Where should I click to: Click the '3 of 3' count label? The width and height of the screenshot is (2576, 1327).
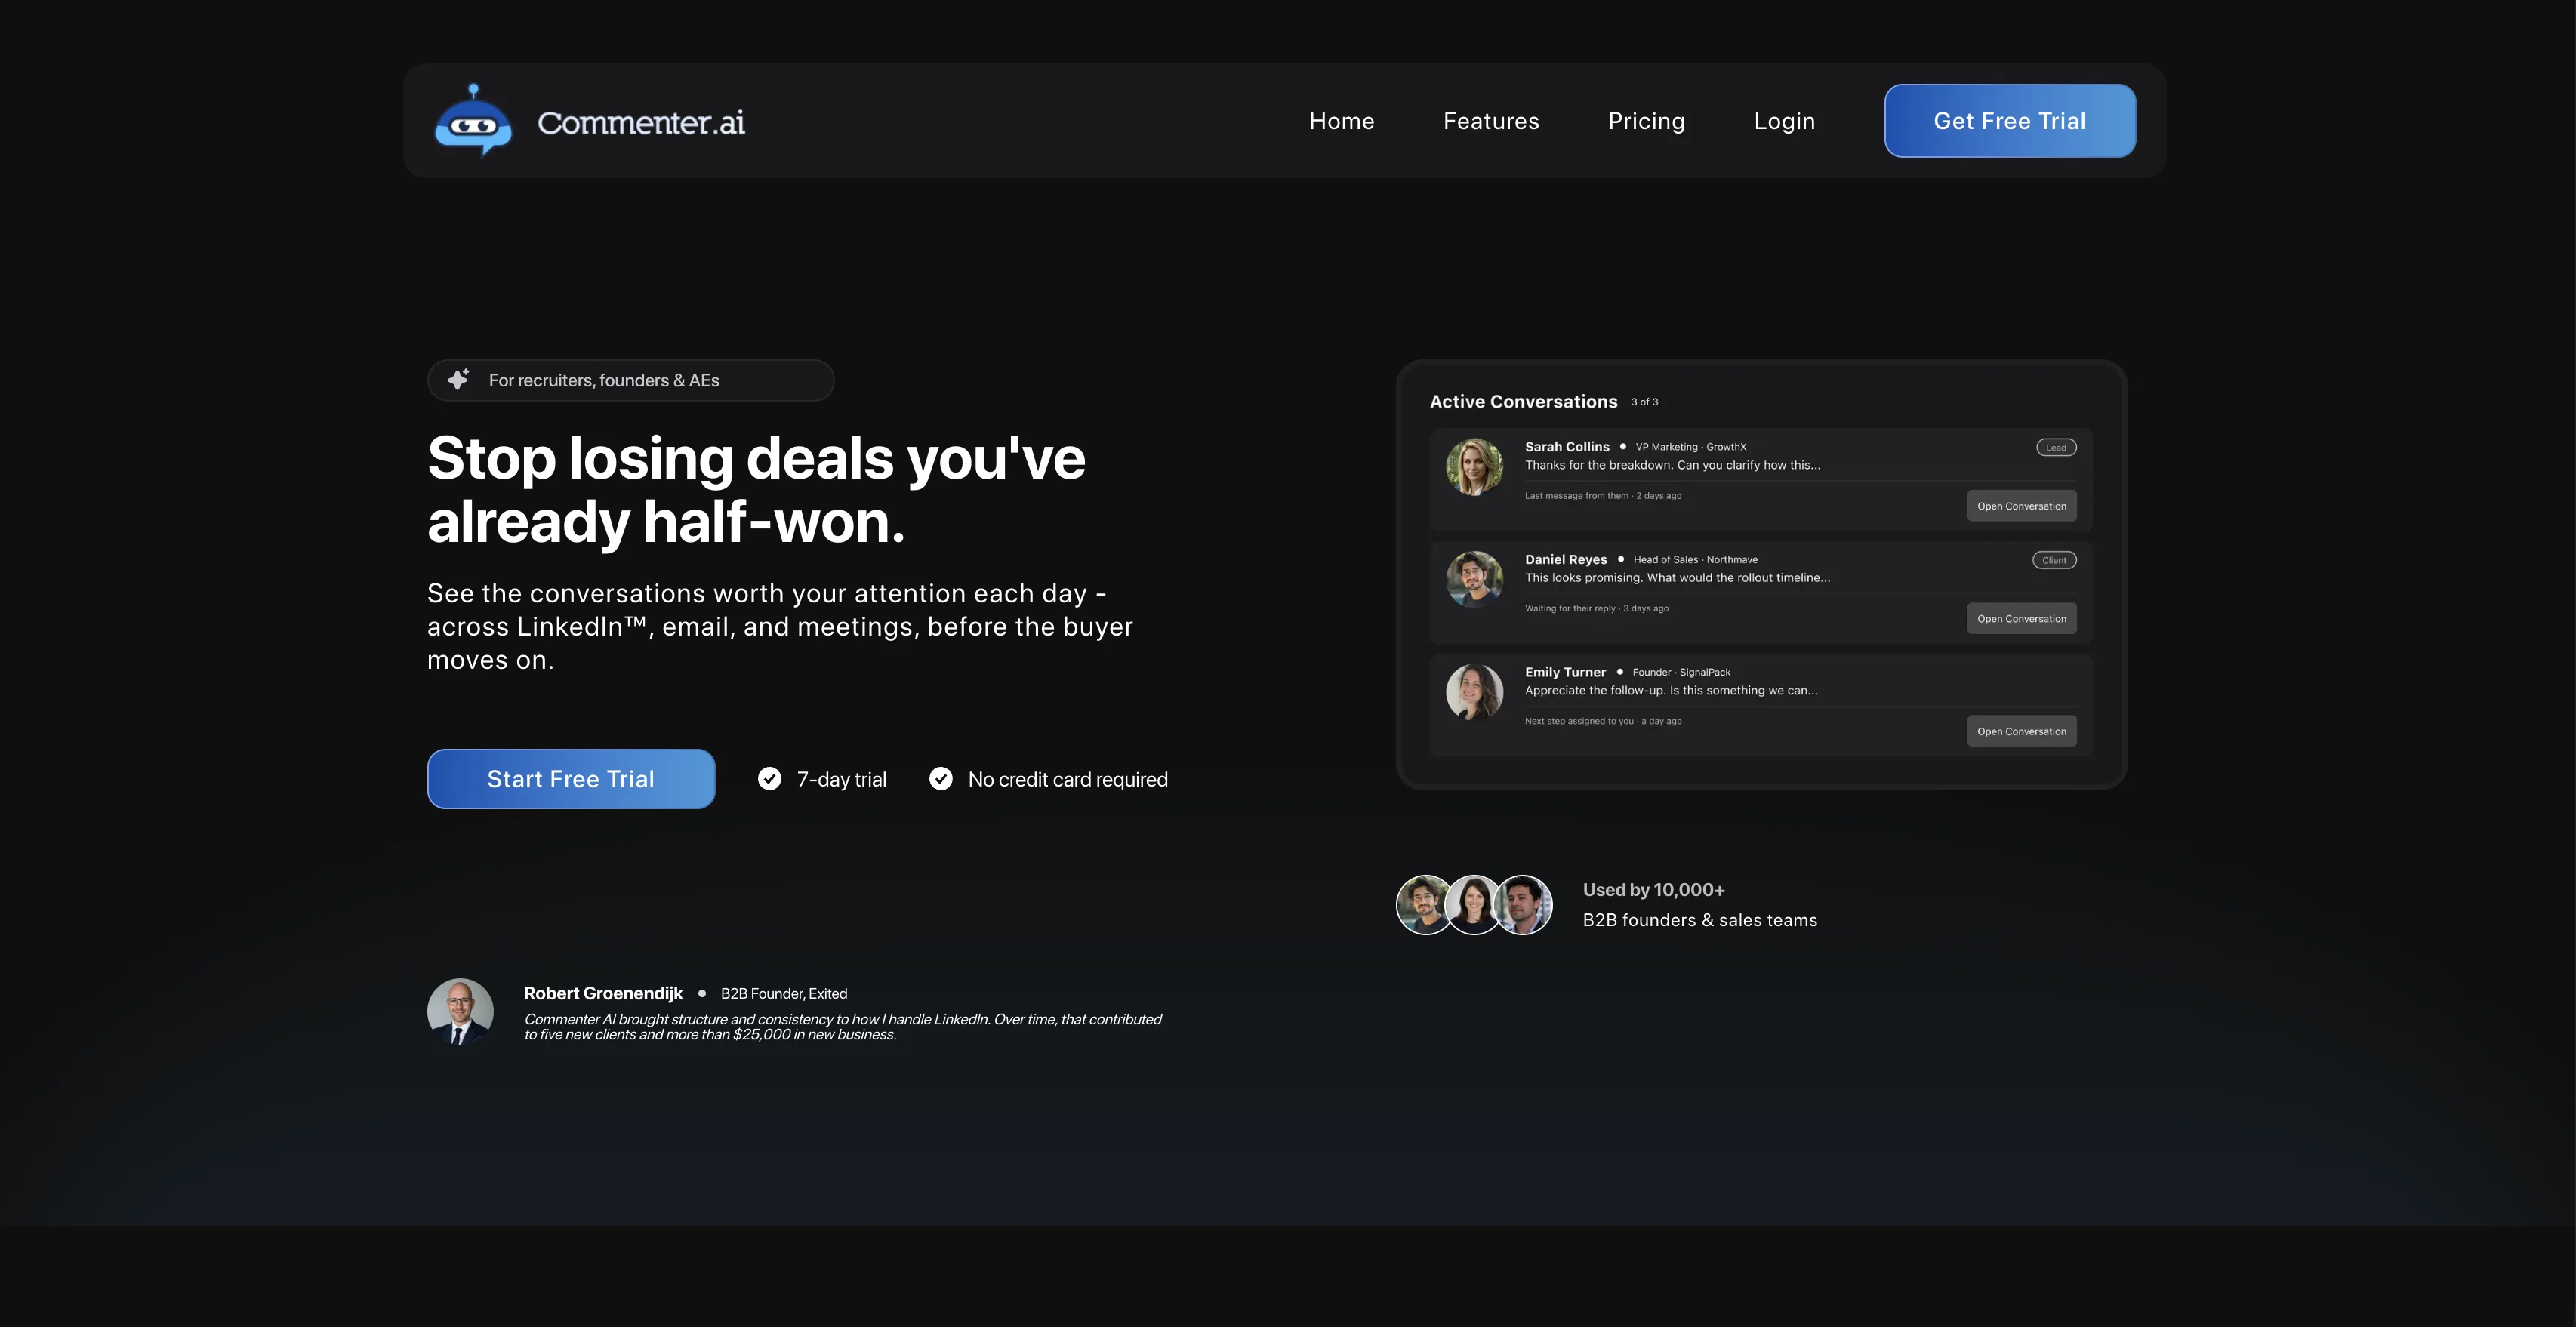click(1644, 402)
